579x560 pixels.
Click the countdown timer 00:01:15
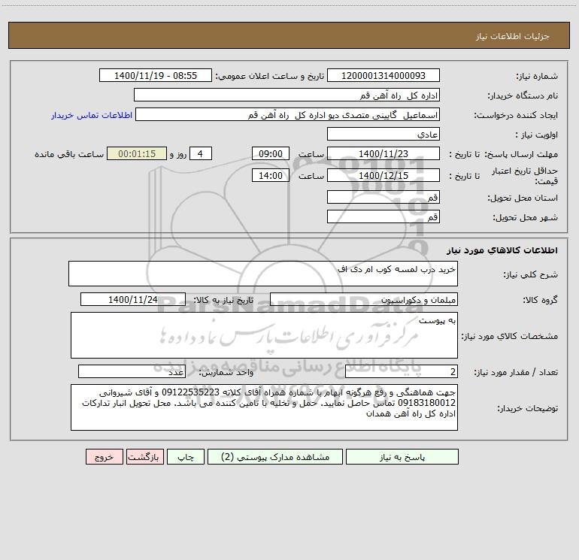coord(137,153)
